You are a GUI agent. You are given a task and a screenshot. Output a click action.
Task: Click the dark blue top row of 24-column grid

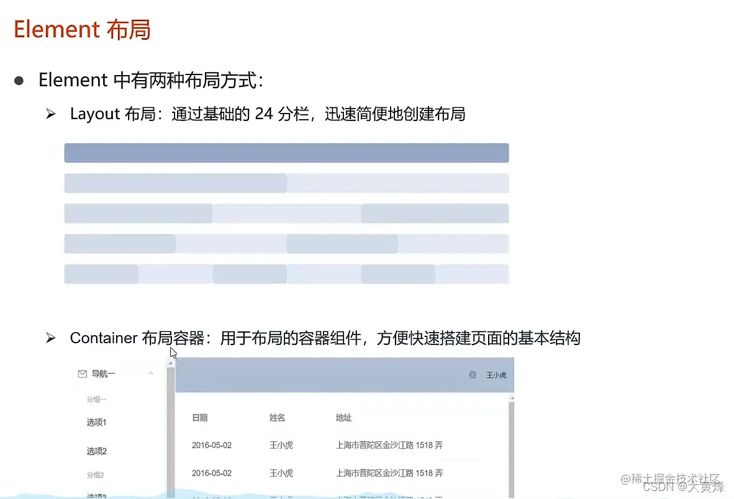(286, 153)
